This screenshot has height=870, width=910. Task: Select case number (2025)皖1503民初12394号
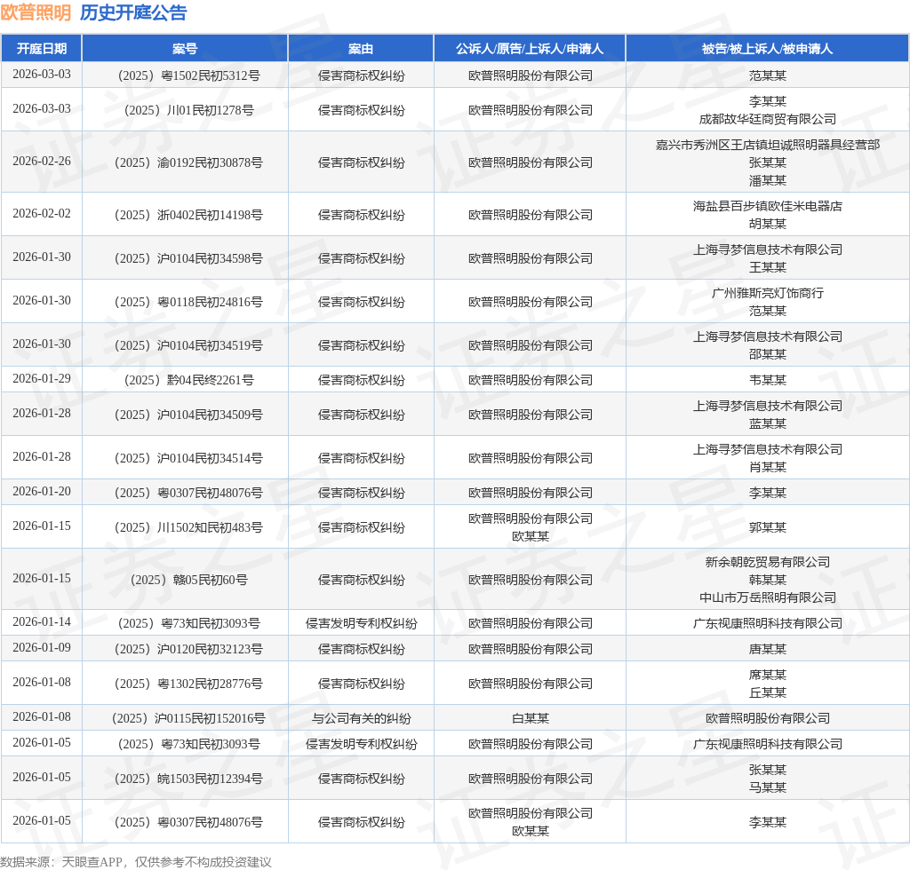pos(188,779)
